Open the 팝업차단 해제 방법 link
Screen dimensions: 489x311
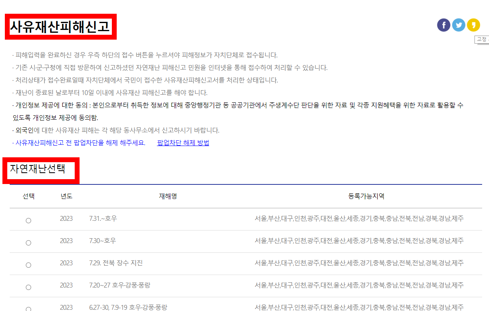click(182, 143)
